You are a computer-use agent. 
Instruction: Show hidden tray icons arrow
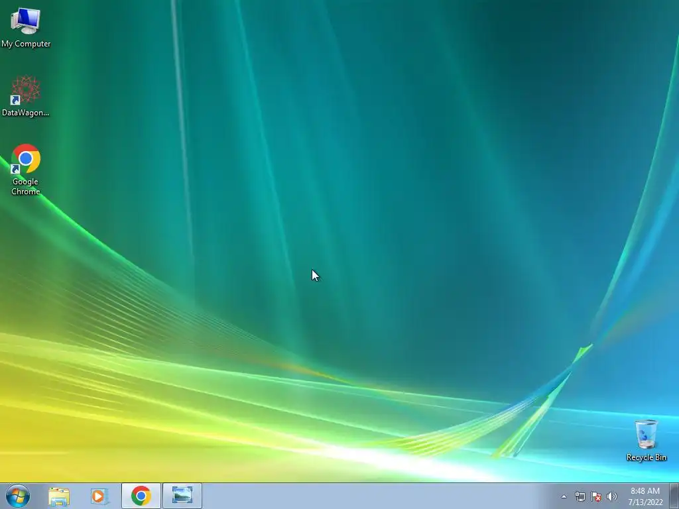(564, 496)
